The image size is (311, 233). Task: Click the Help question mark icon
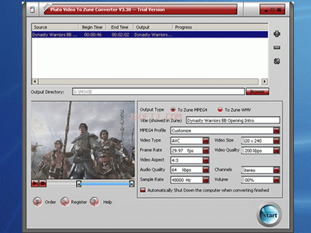[94, 202]
